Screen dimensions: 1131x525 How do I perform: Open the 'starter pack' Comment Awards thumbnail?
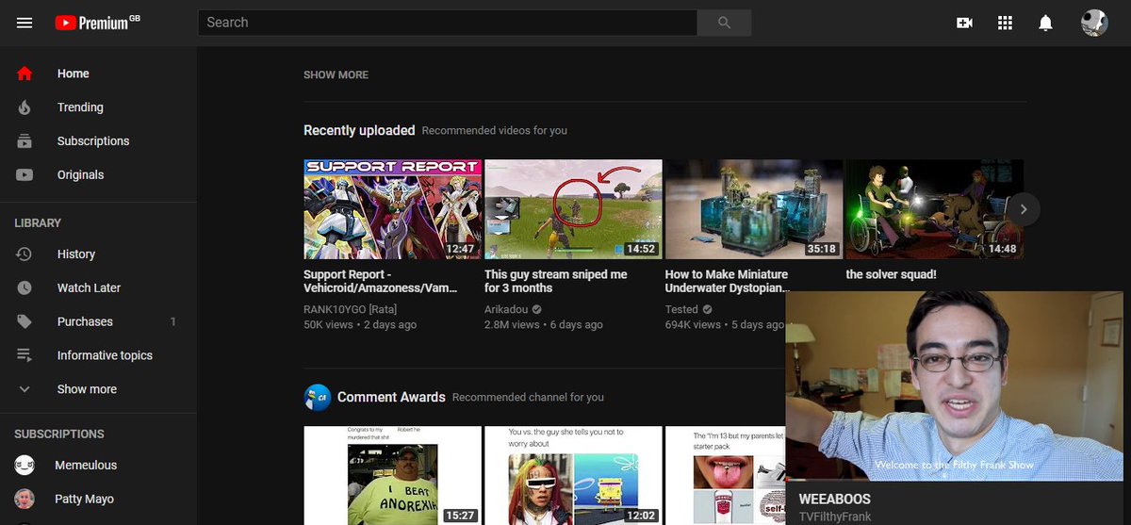(x=726, y=476)
